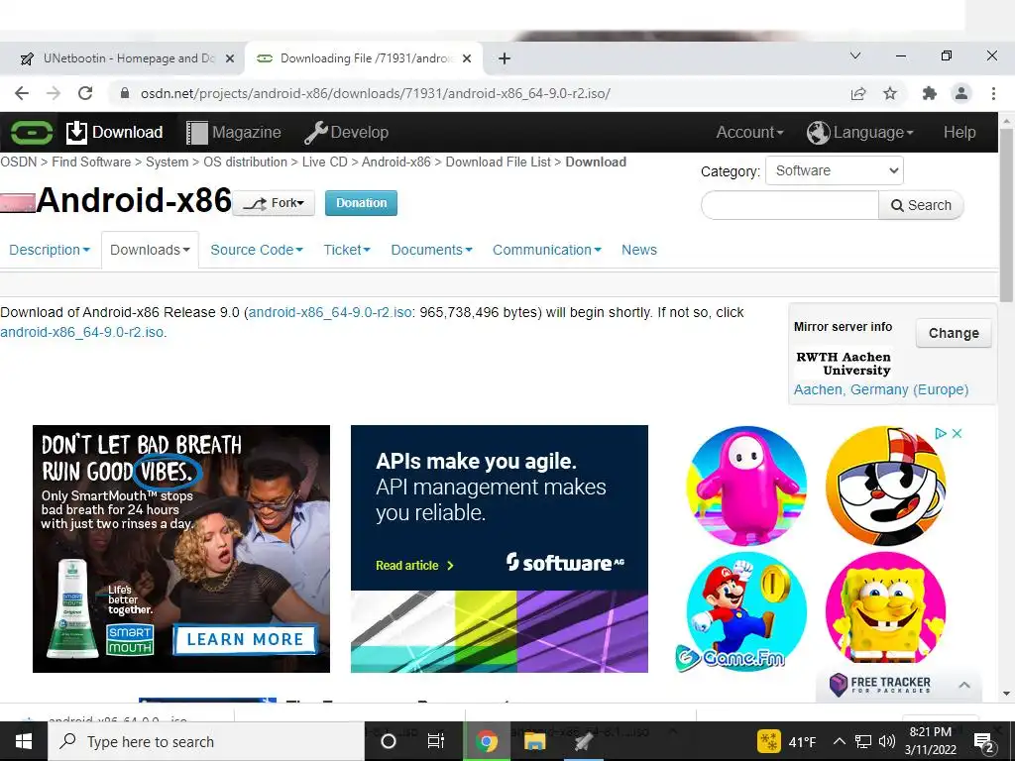The image size is (1015, 761).
Task: Click the Mario game thumbnail
Action: click(x=746, y=612)
